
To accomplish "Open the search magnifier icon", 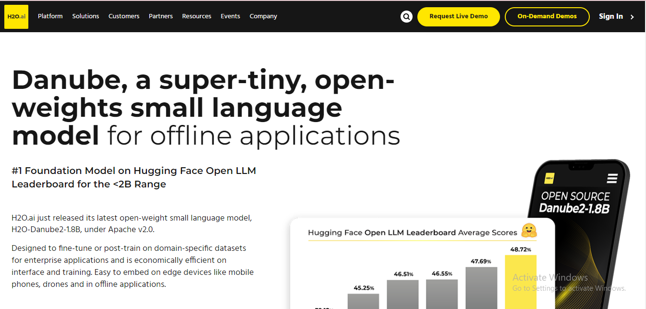I will pos(406,17).
